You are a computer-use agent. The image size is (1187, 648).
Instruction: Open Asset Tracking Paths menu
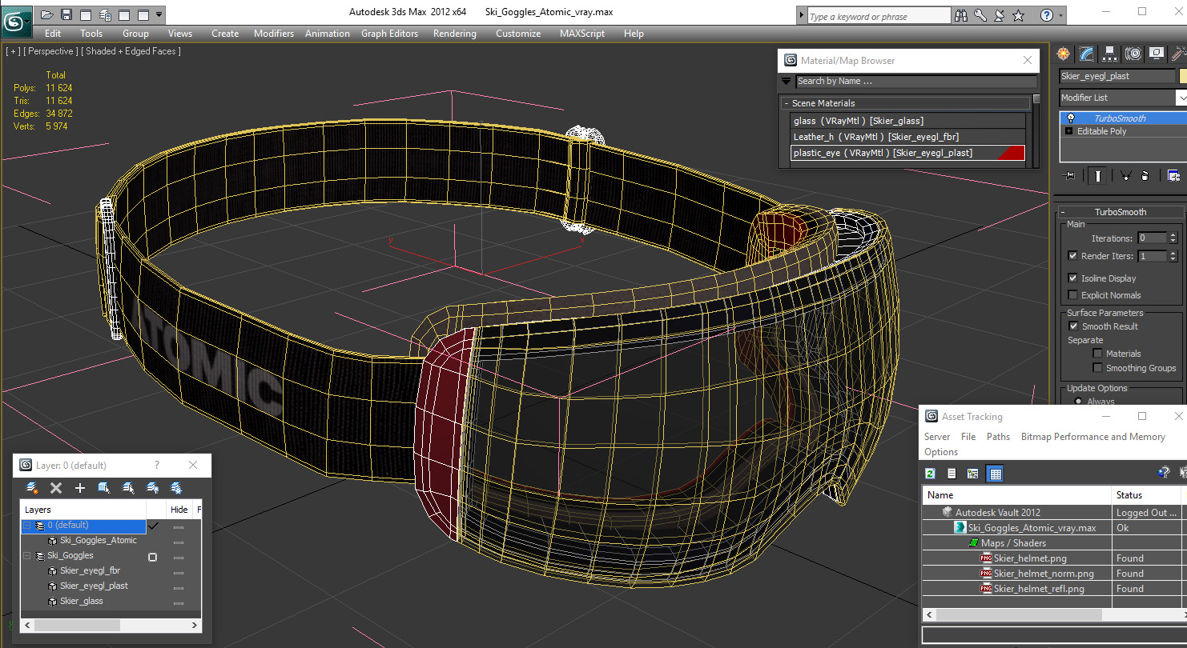click(x=998, y=437)
